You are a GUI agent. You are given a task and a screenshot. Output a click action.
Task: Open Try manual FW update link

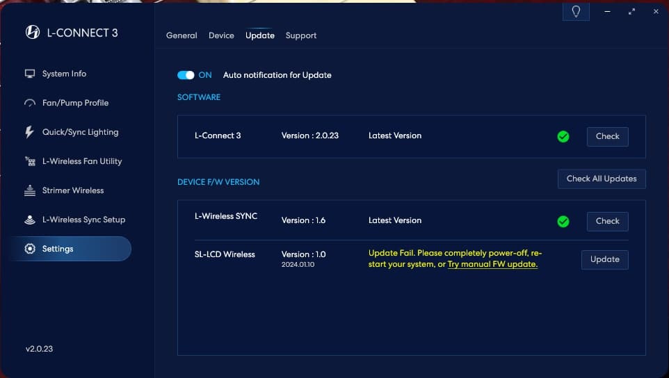click(x=492, y=265)
